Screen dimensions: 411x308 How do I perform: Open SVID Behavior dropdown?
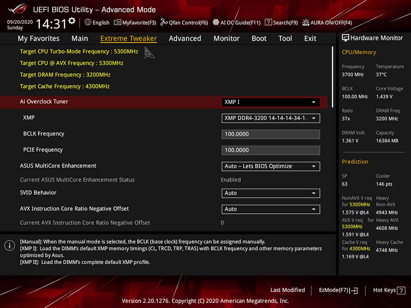click(270, 193)
